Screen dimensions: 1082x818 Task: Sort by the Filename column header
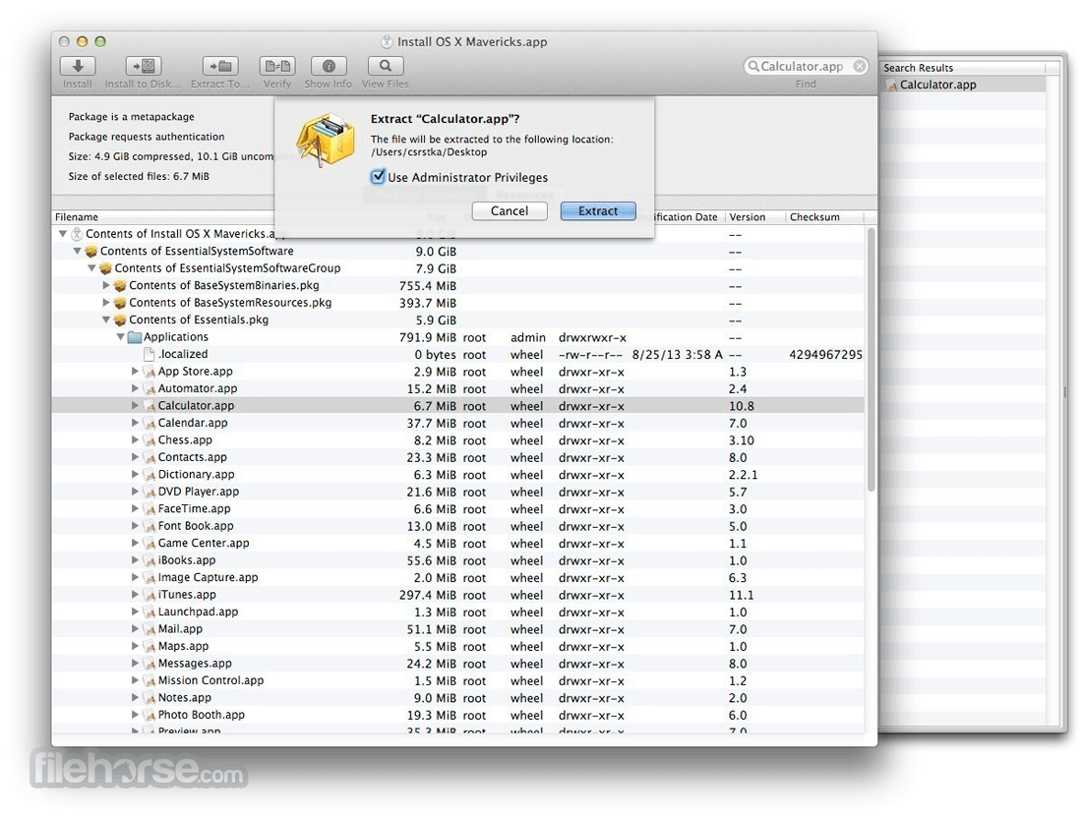163,217
